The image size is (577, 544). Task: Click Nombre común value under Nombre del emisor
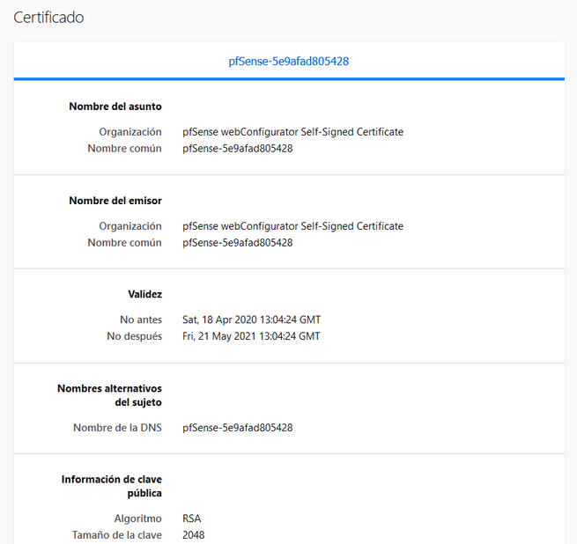pos(238,242)
